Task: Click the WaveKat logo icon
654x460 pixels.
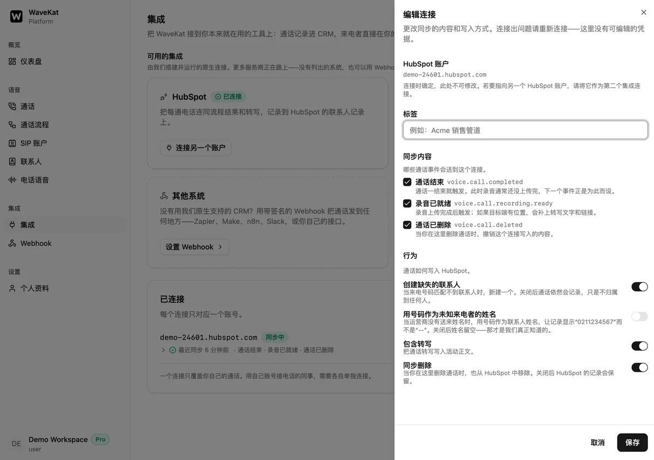Action: point(16,16)
